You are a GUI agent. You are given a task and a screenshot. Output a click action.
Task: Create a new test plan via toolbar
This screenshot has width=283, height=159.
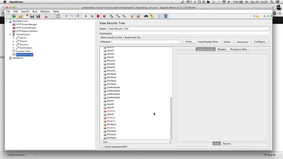tap(8, 16)
